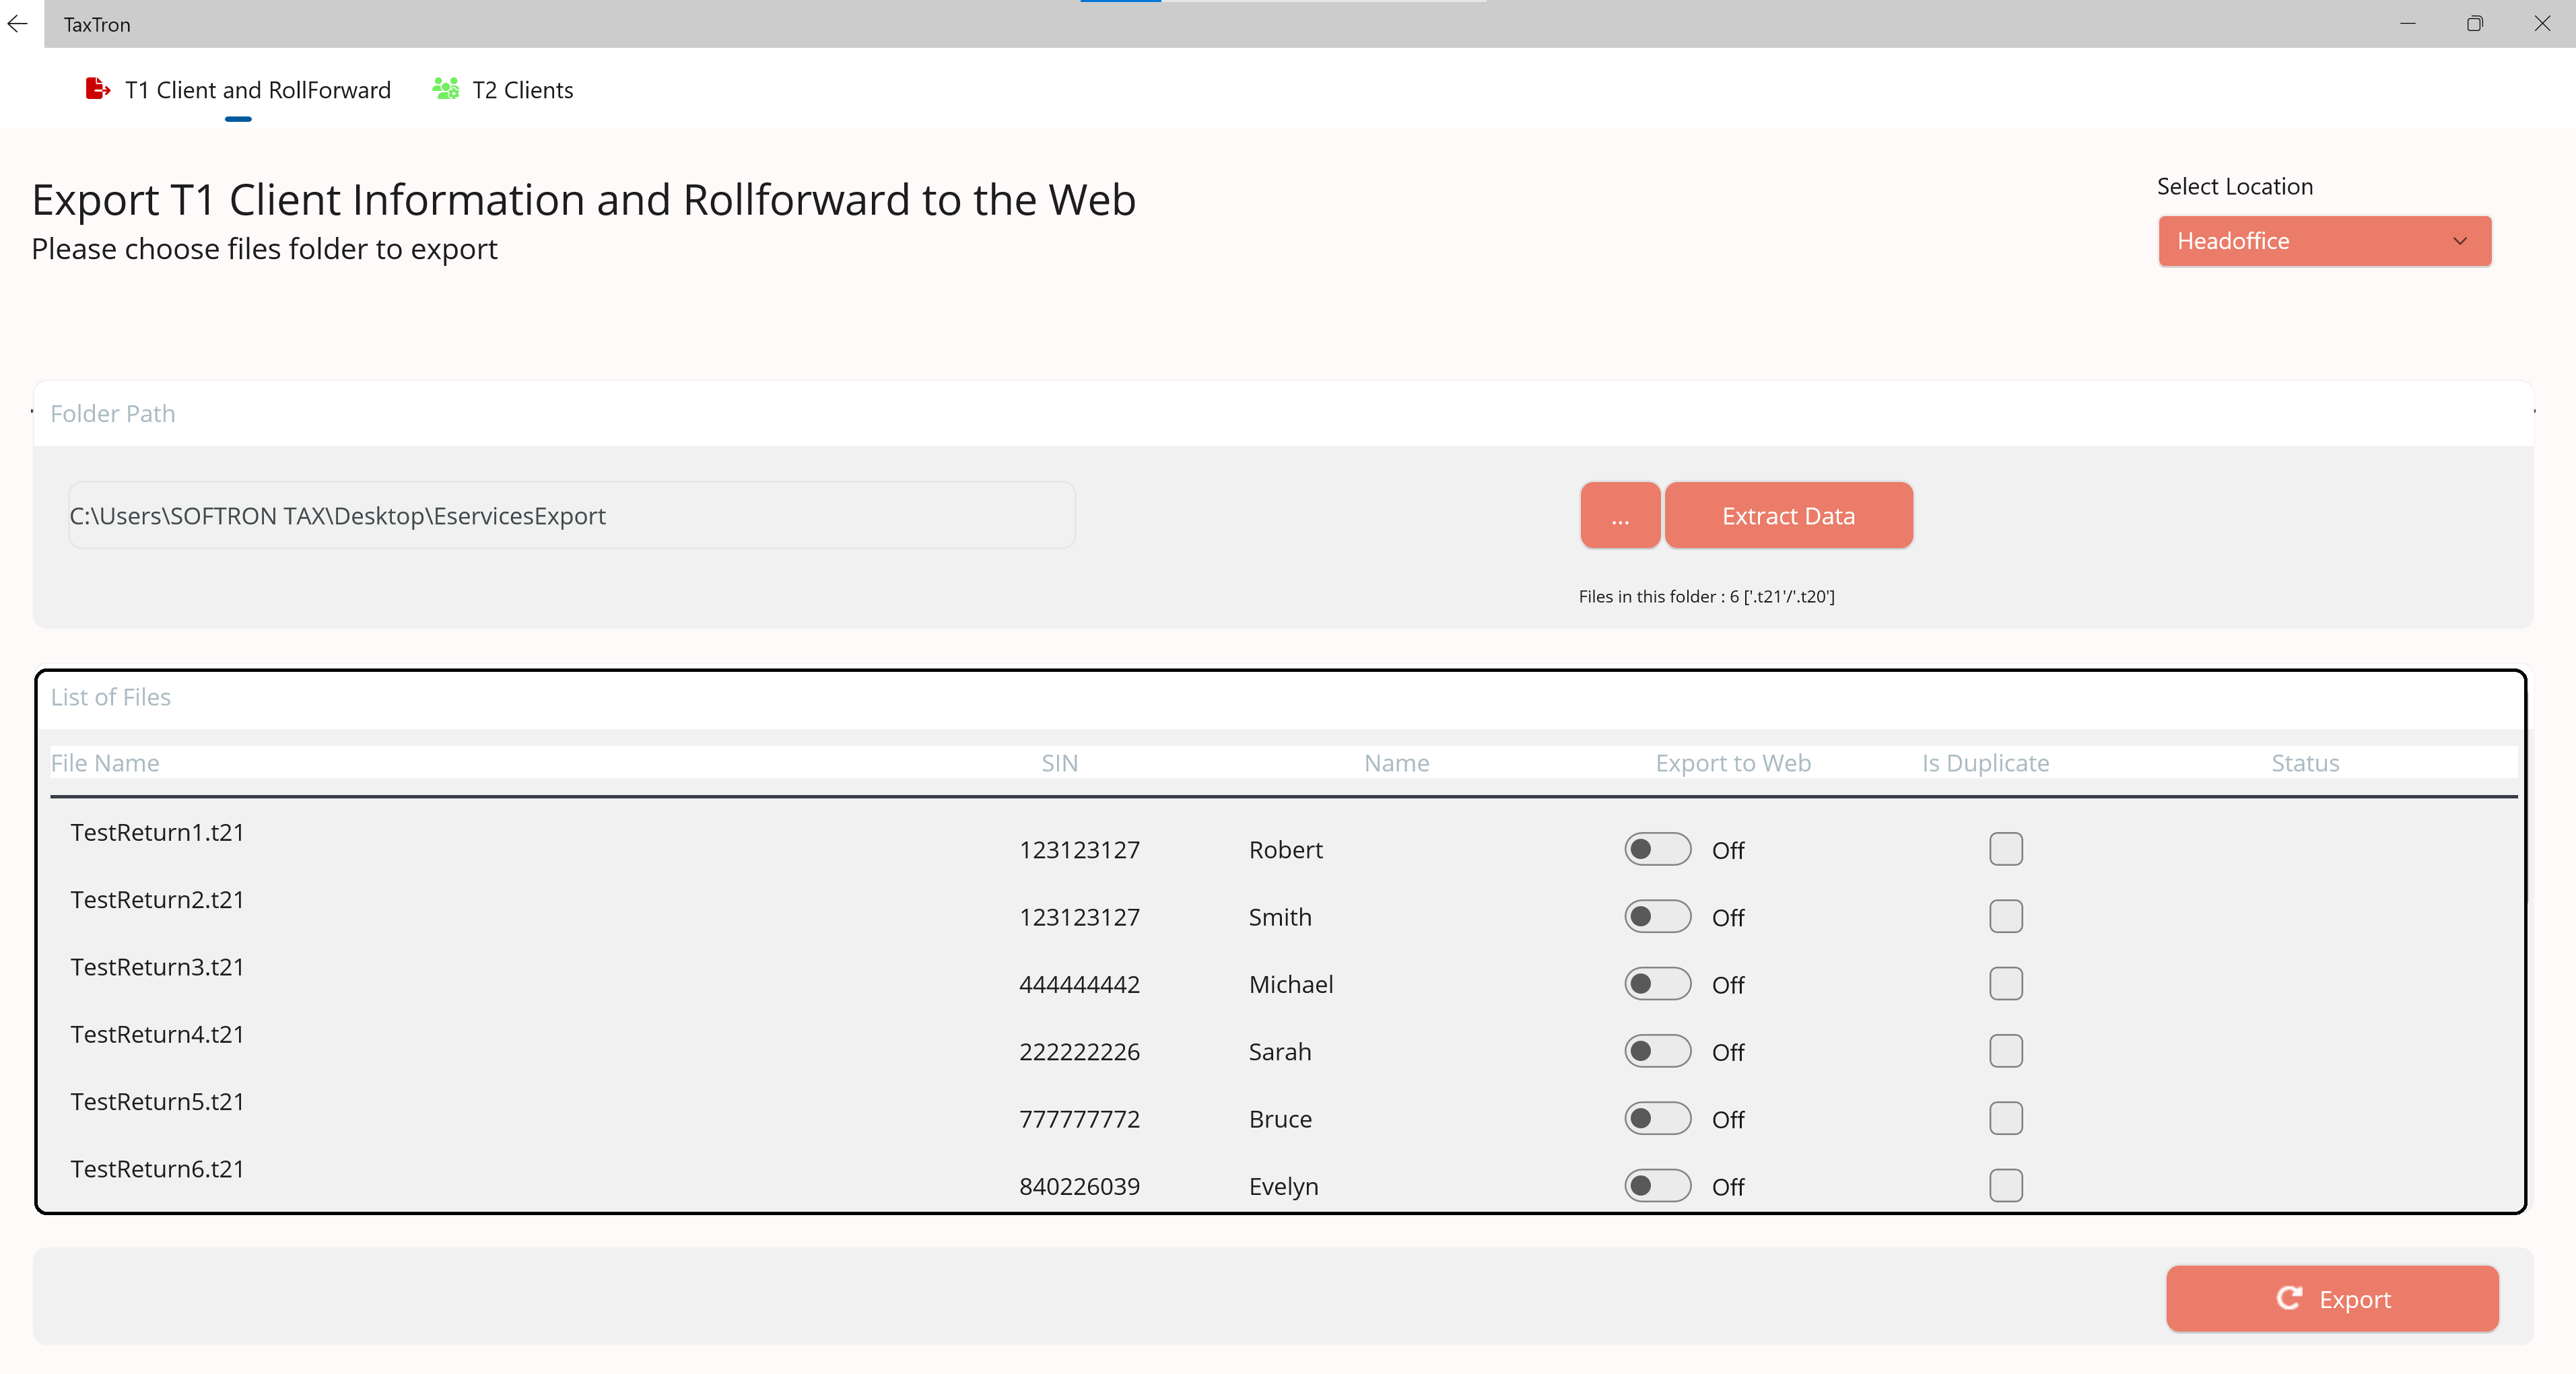Viewport: 2576px width, 1374px height.
Task: Restore down the TaxTron window
Action: pyautogui.click(x=2474, y=23)
